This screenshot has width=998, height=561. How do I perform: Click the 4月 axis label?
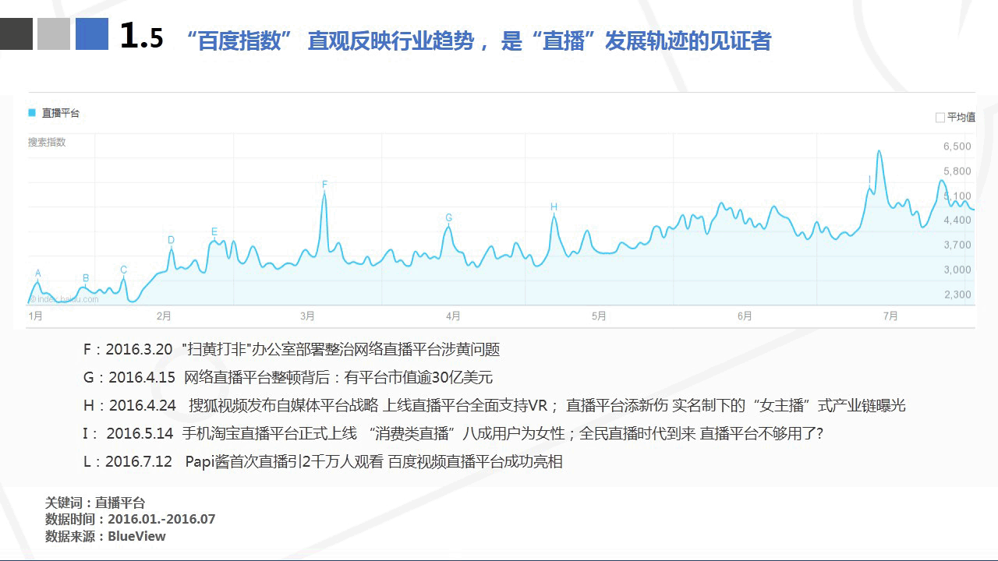[453, 316]
